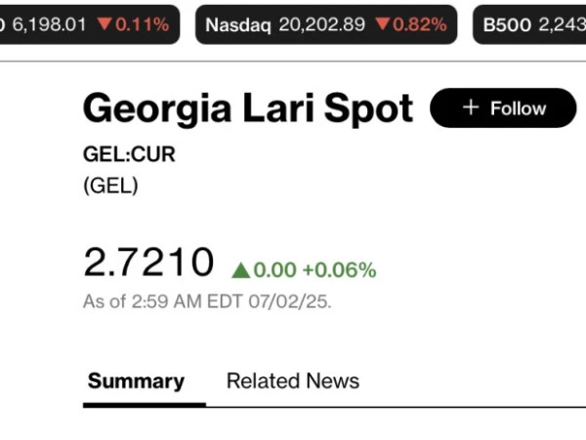Screen dimensions: 586x440
Task: Click the green 0.00 change amount
Action: point(274,270)
